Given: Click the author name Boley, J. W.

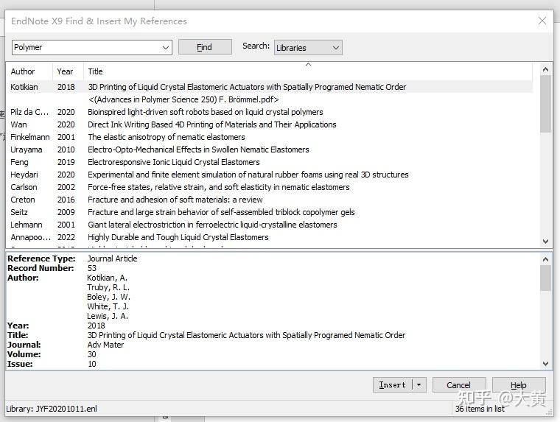Looking at the screenshot, I should point(108,297).
